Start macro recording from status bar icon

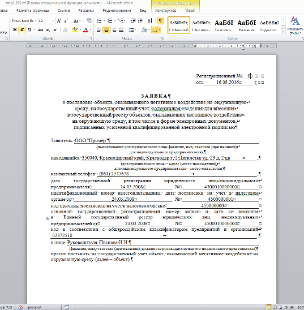click(x=67, y=307)
